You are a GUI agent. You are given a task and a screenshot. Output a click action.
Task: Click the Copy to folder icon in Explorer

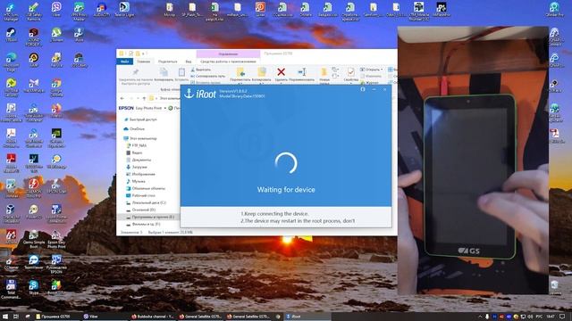pyautogui.click(x=261, y=72)
